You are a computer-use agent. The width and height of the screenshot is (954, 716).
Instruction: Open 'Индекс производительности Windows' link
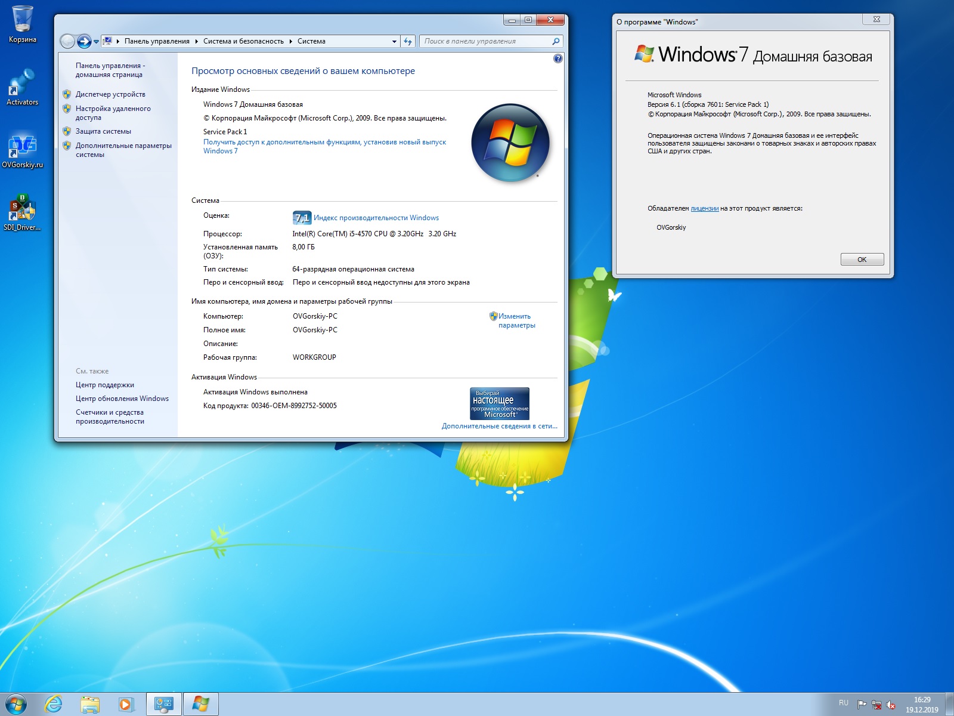tap(376, 218)
